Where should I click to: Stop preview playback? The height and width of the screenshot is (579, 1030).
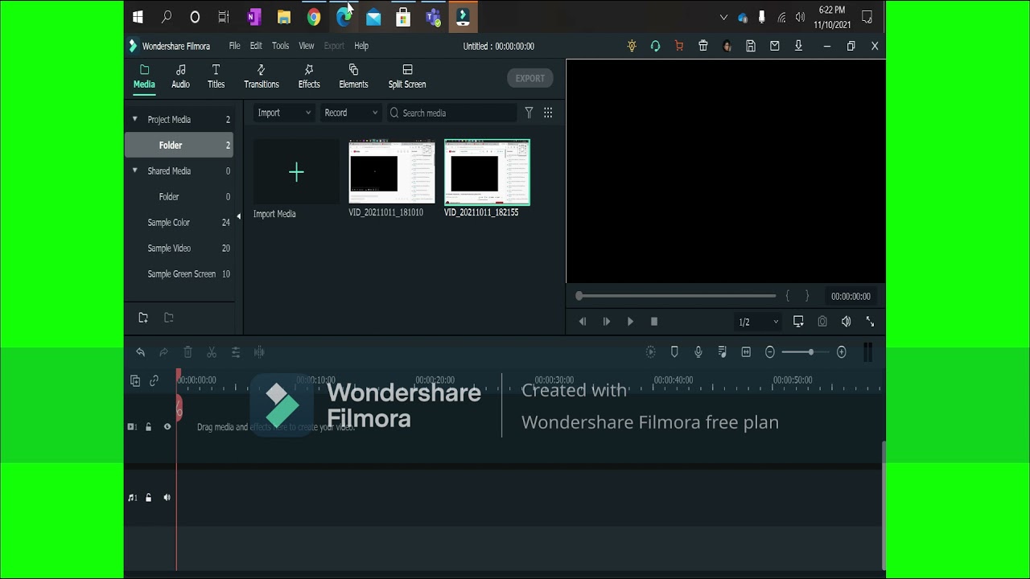[654, 322]
